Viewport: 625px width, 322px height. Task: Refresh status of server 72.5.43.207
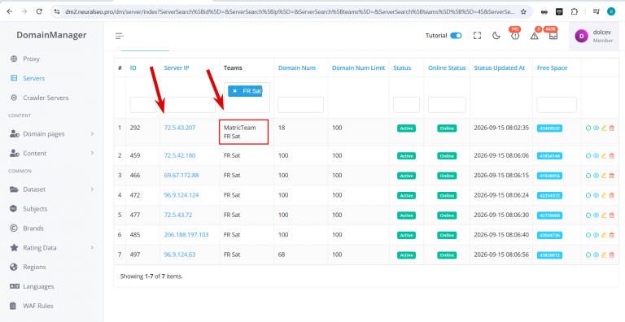point(588,128)
